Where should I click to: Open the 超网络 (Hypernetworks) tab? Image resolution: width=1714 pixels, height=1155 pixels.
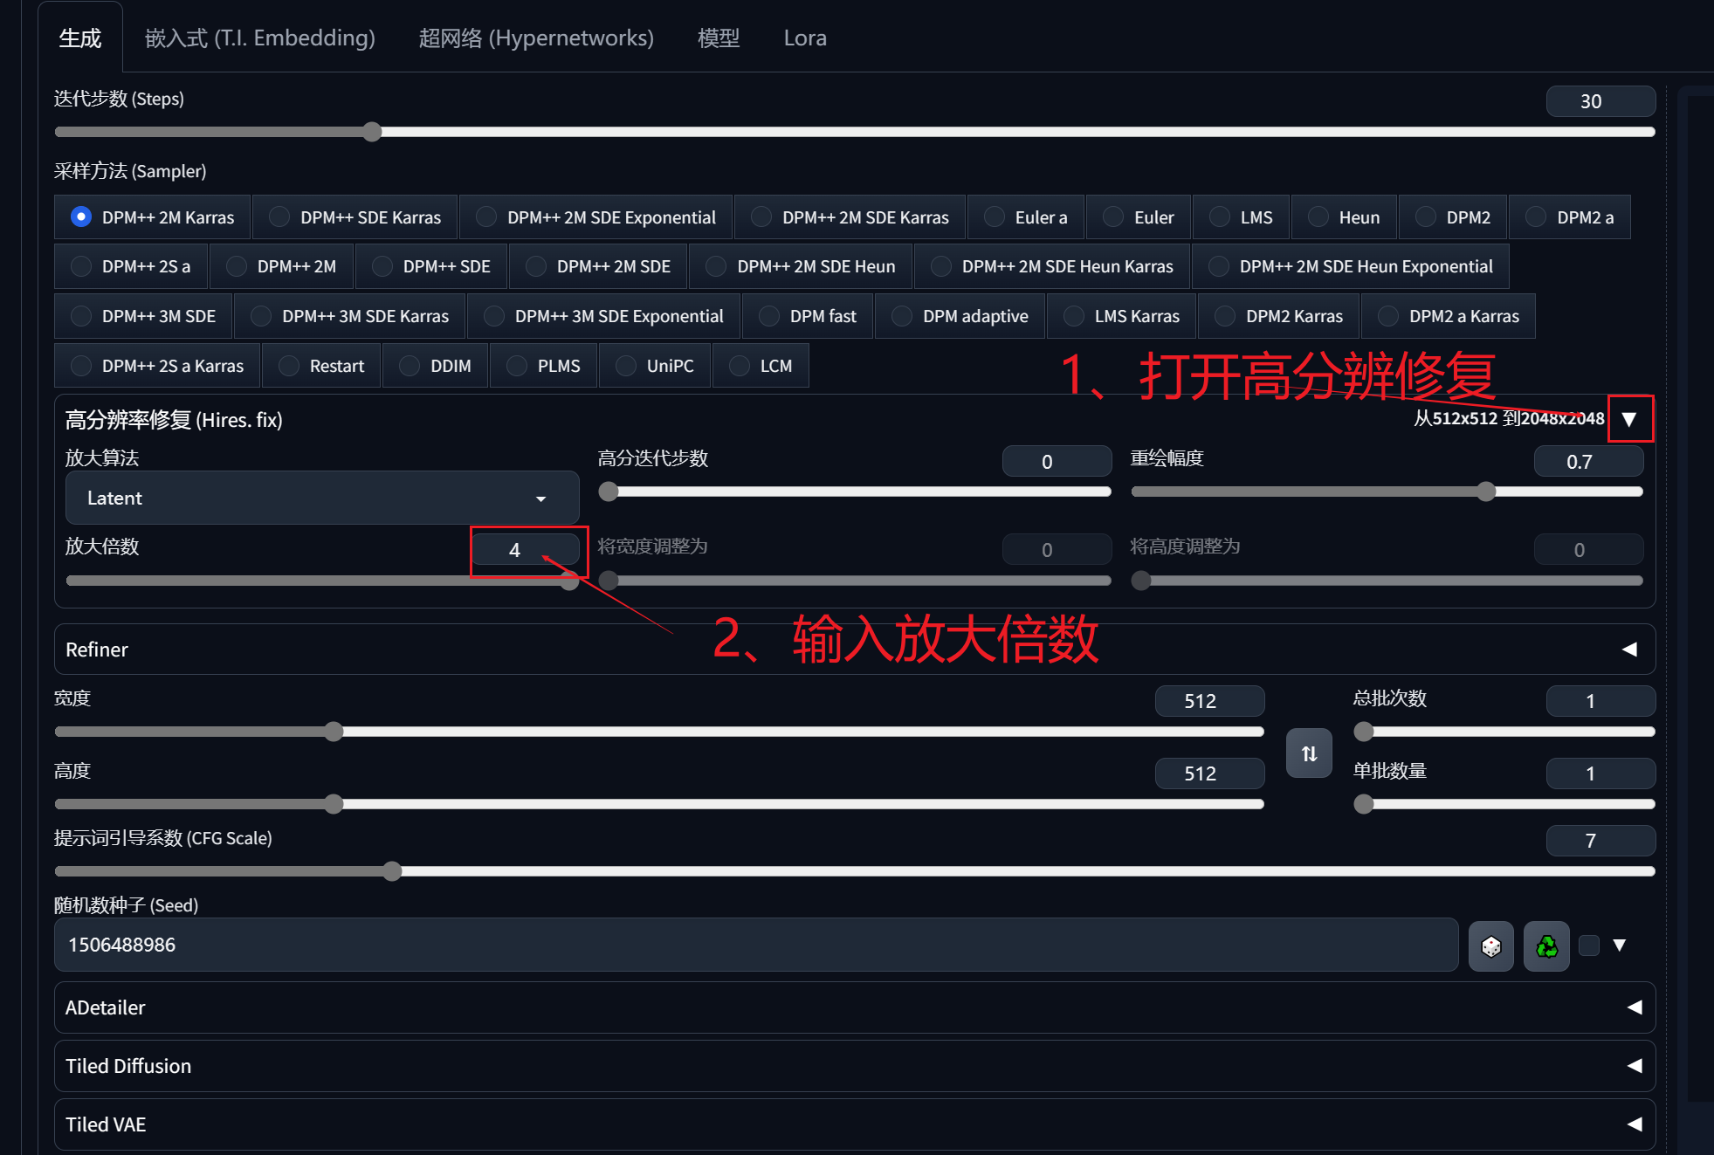[536, 38]
